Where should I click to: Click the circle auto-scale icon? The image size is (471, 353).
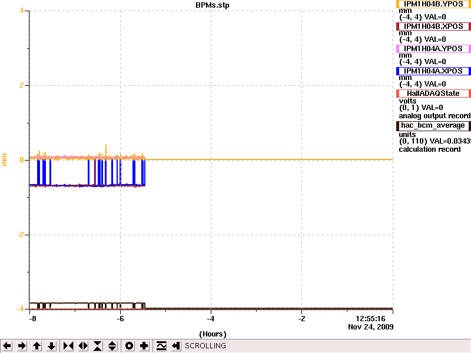tap(129, 346)
